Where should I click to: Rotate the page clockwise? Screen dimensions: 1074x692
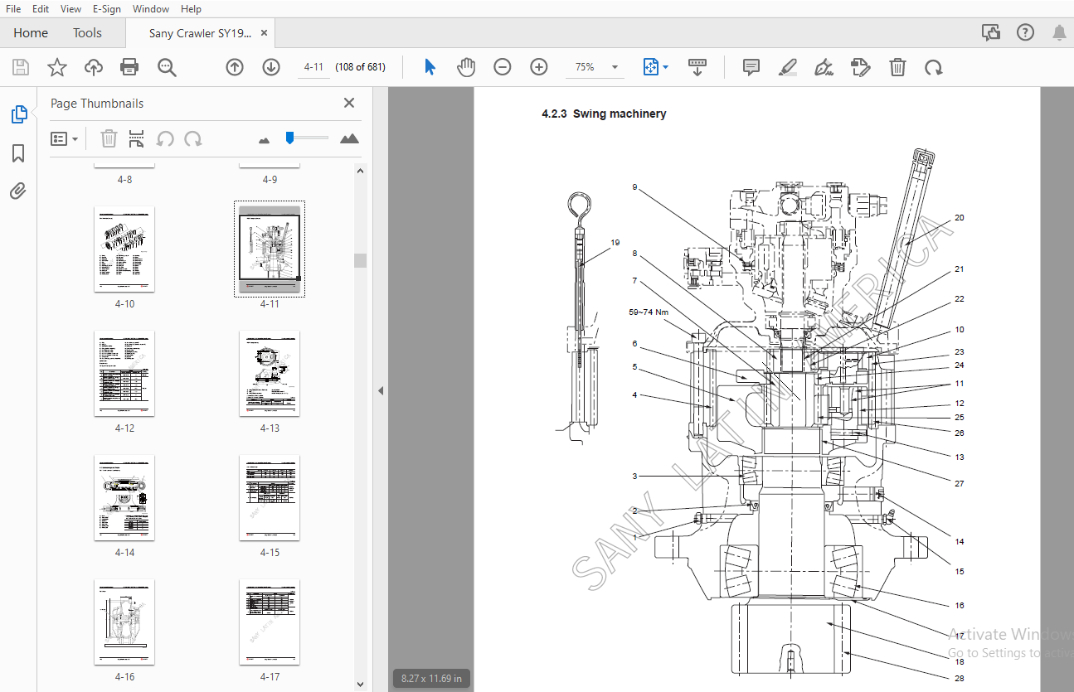[x=934, y=67]
